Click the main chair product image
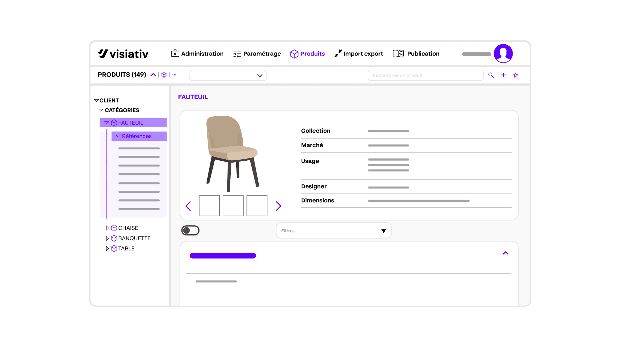 [232, 154]
